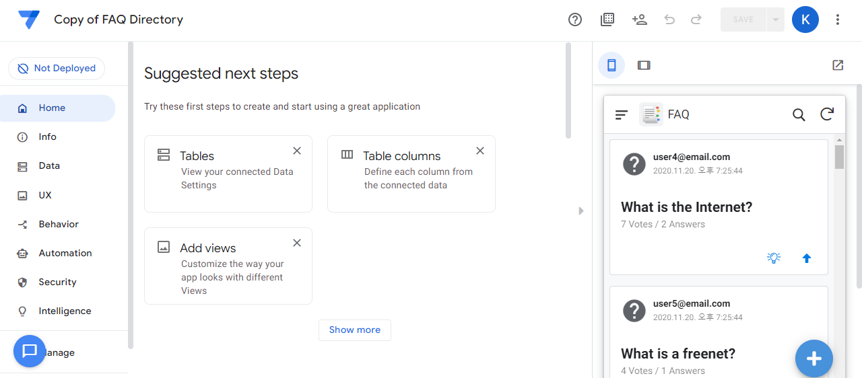This screenshot has height=378, width=862.
Task: Click the Add views card image icon
Action: point(164,247)
